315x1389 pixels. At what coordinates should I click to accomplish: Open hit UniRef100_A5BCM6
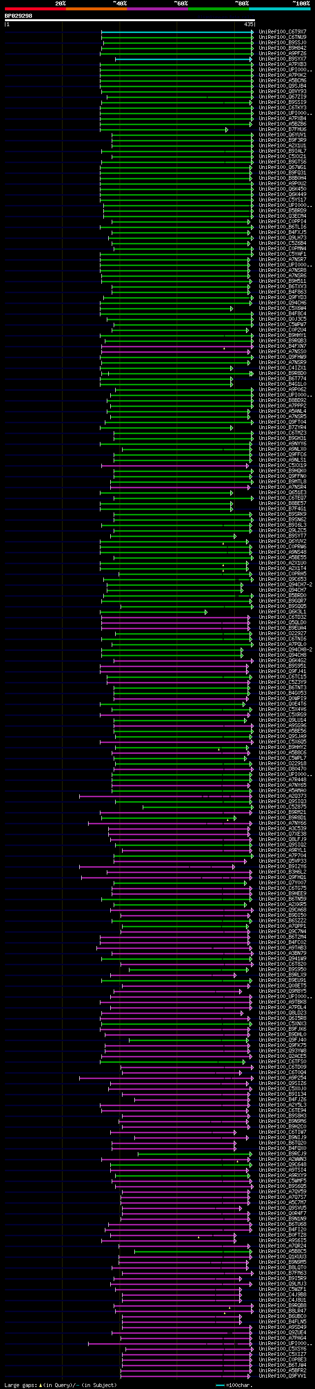(x=282, y=80)
